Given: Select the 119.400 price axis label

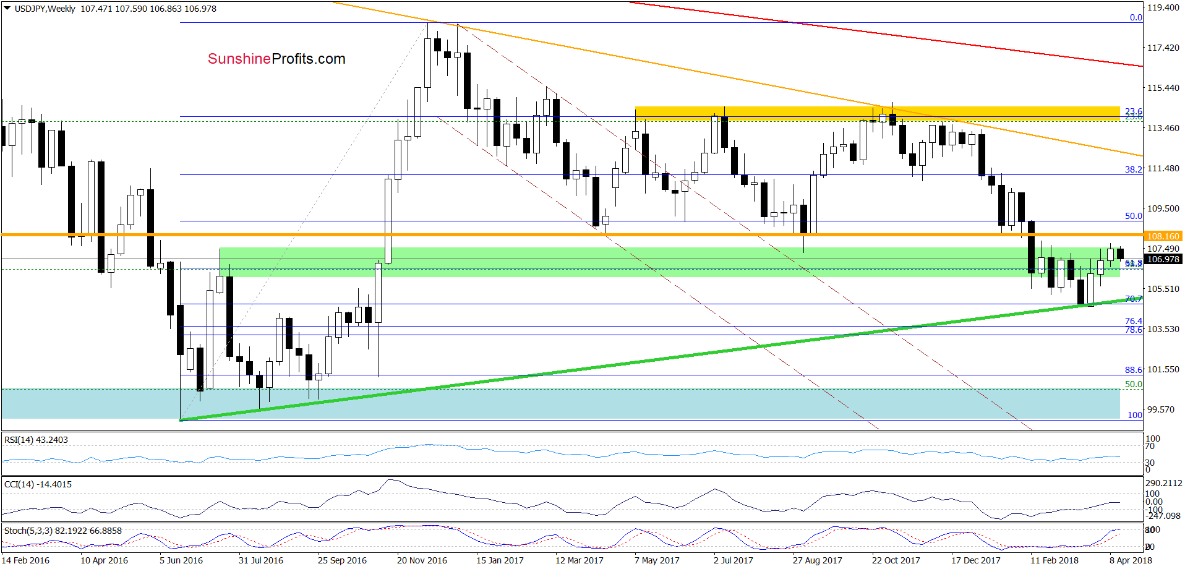Looking at the screenshot, I should click(x=1163, y=7).
